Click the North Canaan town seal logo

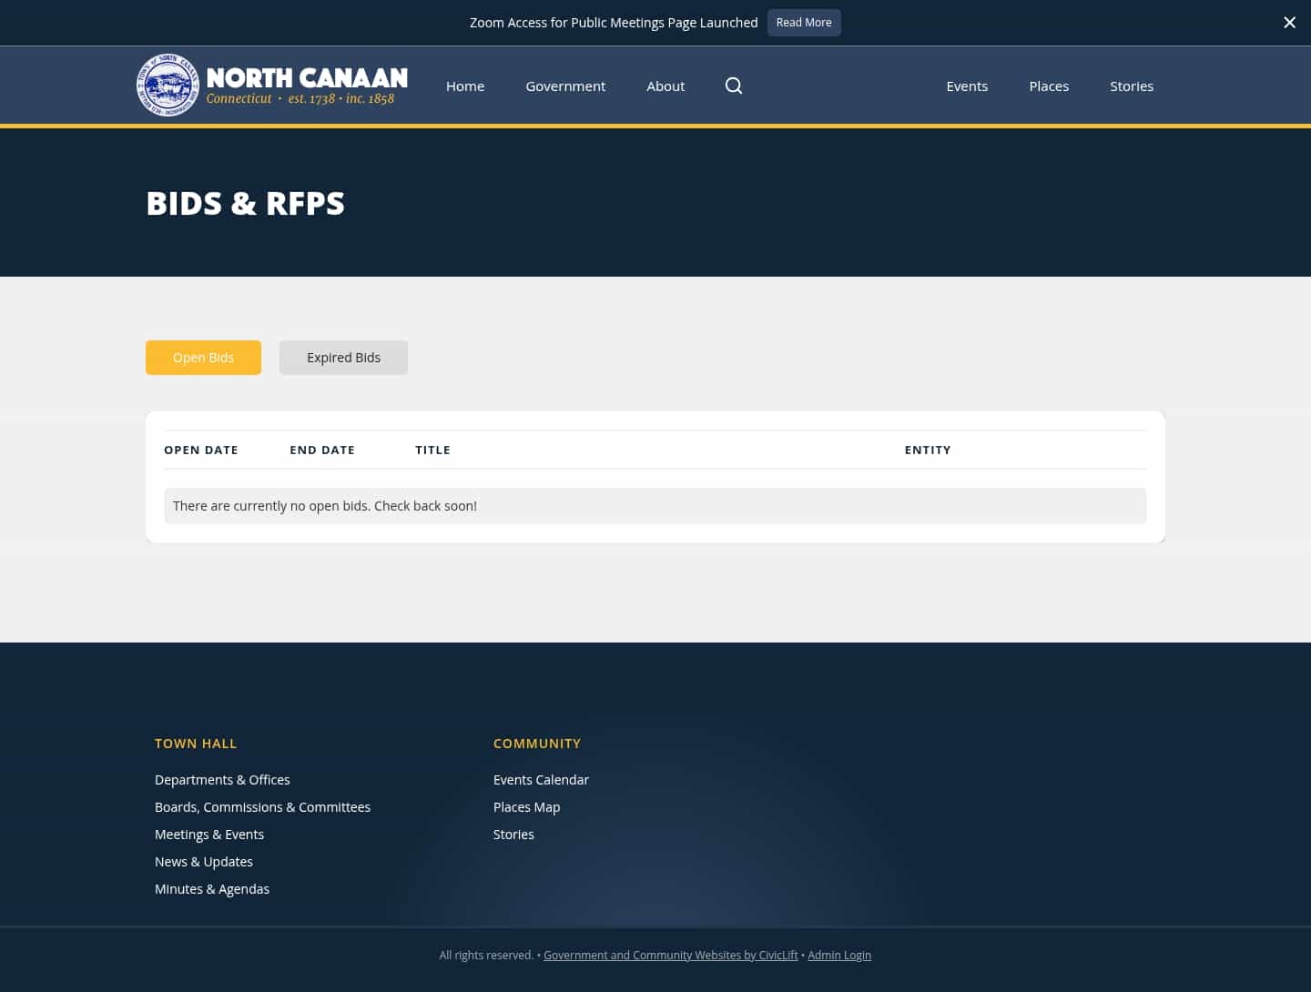pos(168,85)
